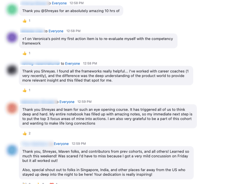Click the 12:58 PM timestamp of the first message
This screenshot has width=246, height=184.
click(x=77, y=3)
